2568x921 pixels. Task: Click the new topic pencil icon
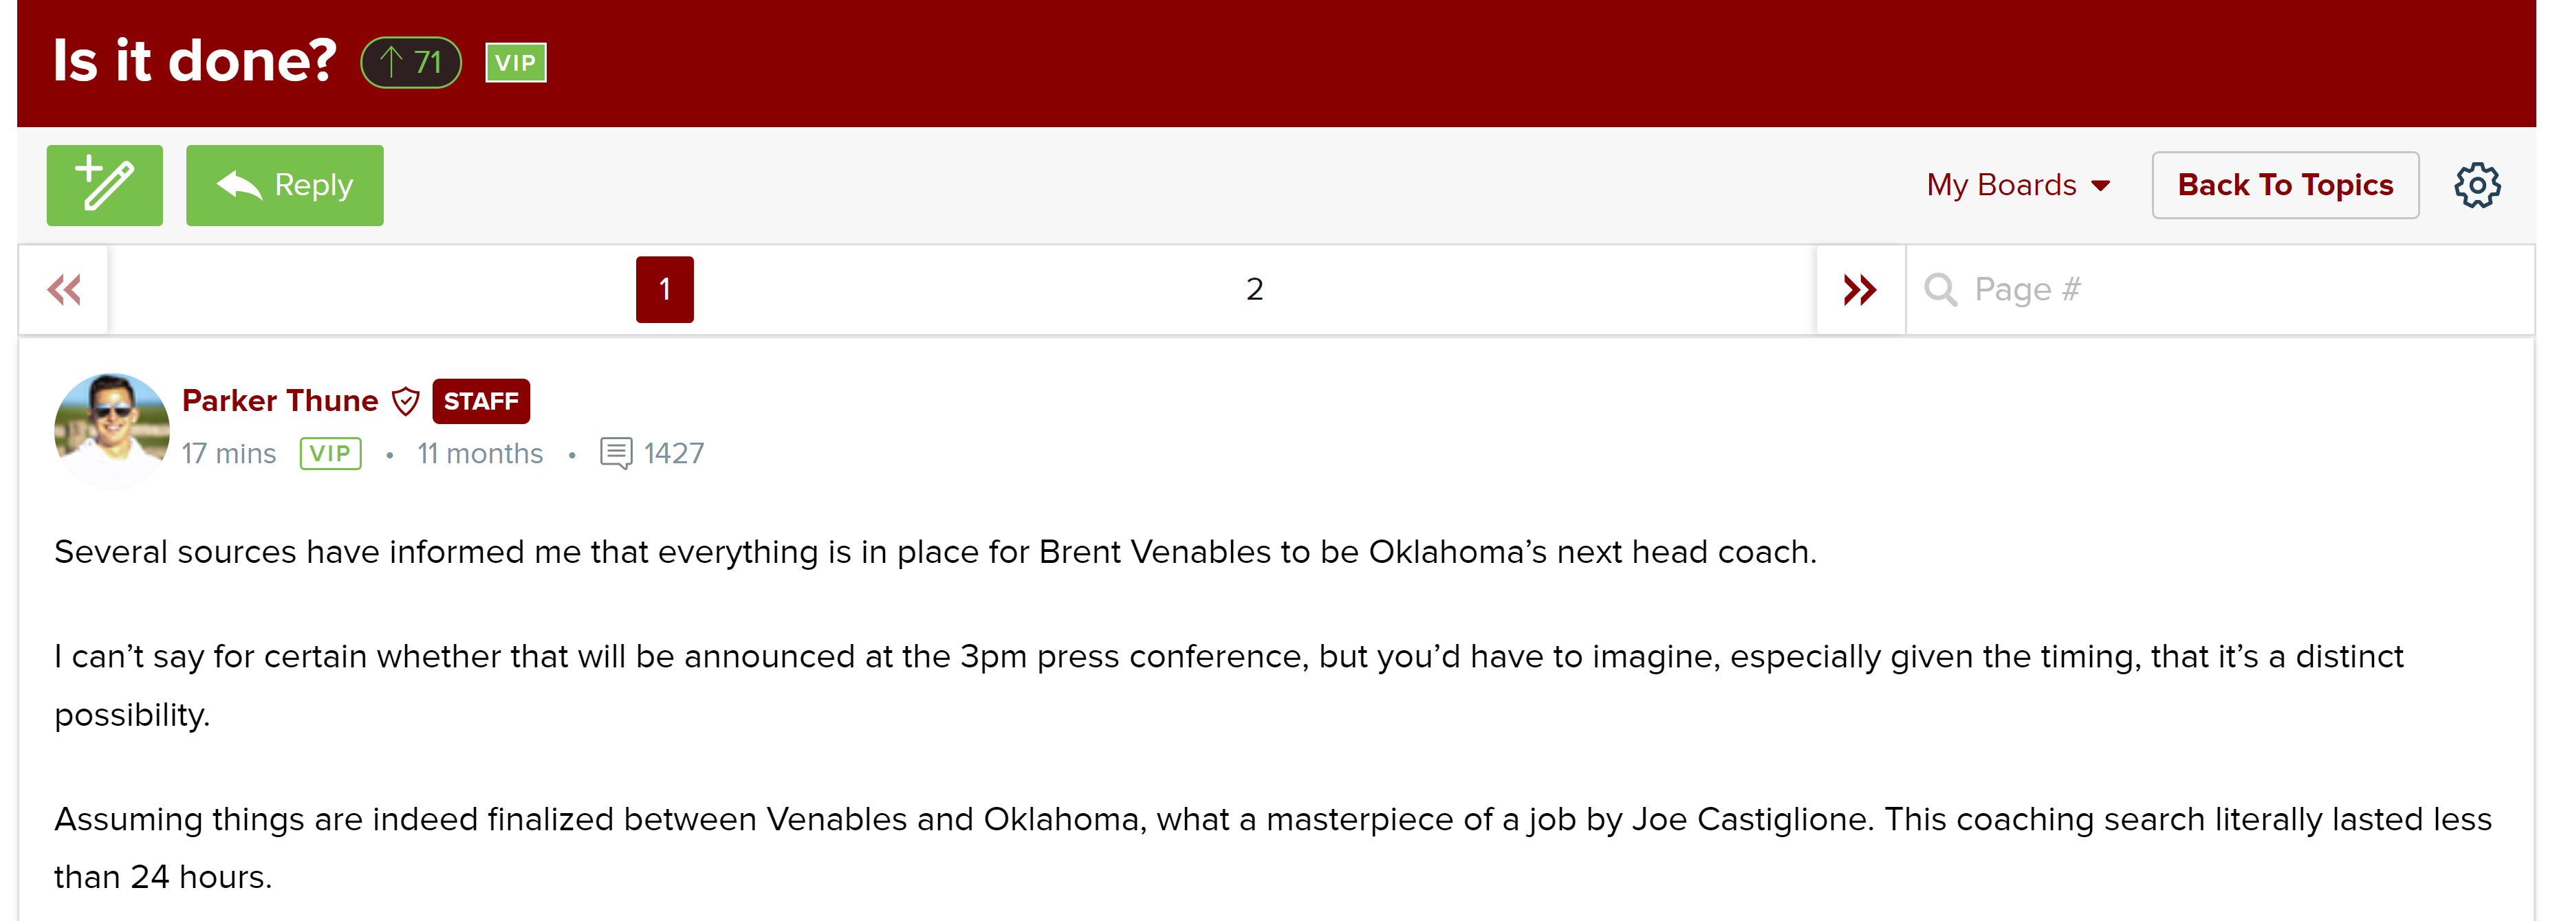[105, 186]
